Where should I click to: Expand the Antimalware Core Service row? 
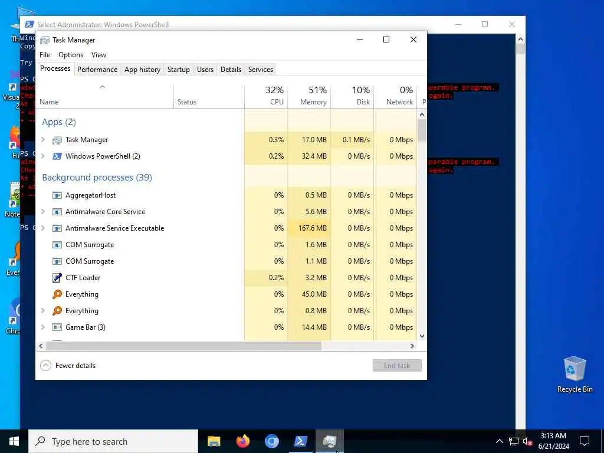click(x=43, y=212)
